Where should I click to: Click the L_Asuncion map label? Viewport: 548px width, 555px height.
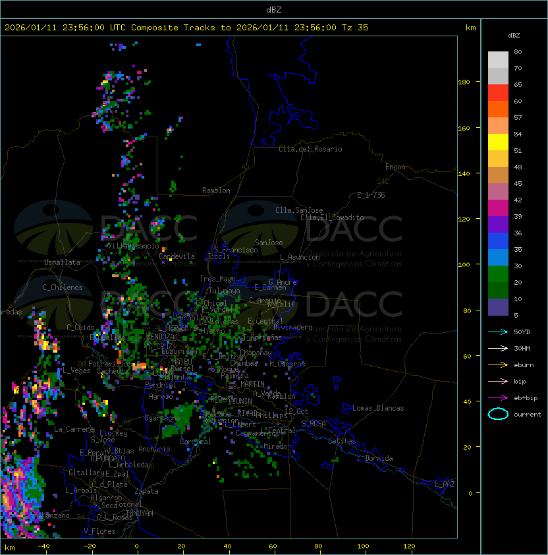pos(300,257)
